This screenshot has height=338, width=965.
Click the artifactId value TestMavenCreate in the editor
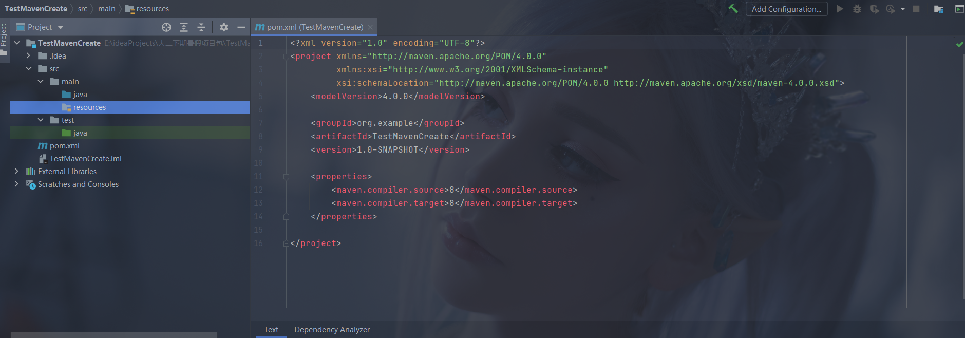(x=411, y=137)
